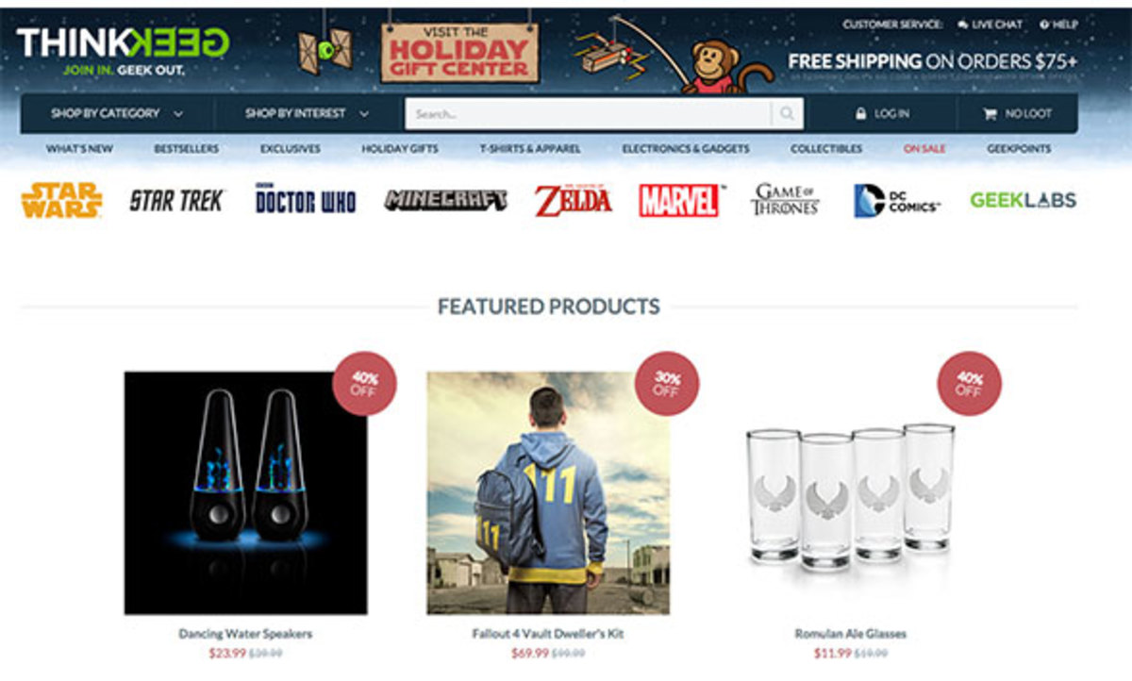Expand the Shop by Category dropdown
Viewport: 1132px width, 681px height.
[117, 113]
